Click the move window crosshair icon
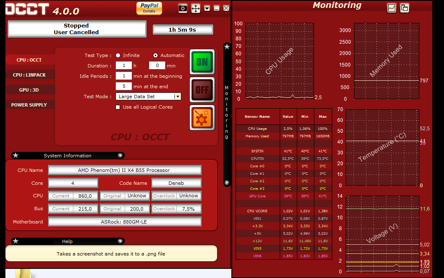The width and height of the screenshot is (444, 278). 196,8
